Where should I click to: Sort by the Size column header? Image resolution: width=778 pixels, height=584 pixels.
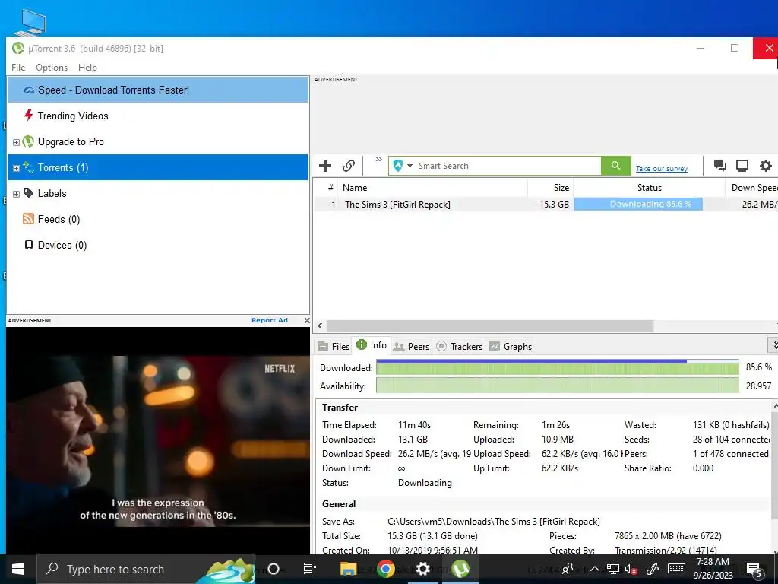[x=550, y=188]
